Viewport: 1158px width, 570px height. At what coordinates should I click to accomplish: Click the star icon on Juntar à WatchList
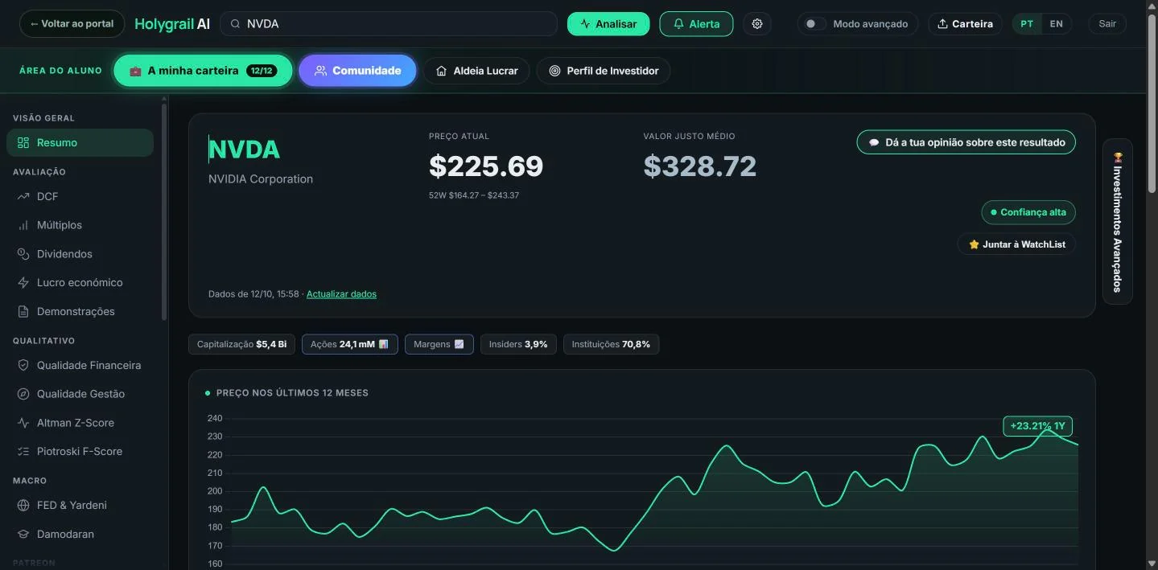[x=974, y=244]
